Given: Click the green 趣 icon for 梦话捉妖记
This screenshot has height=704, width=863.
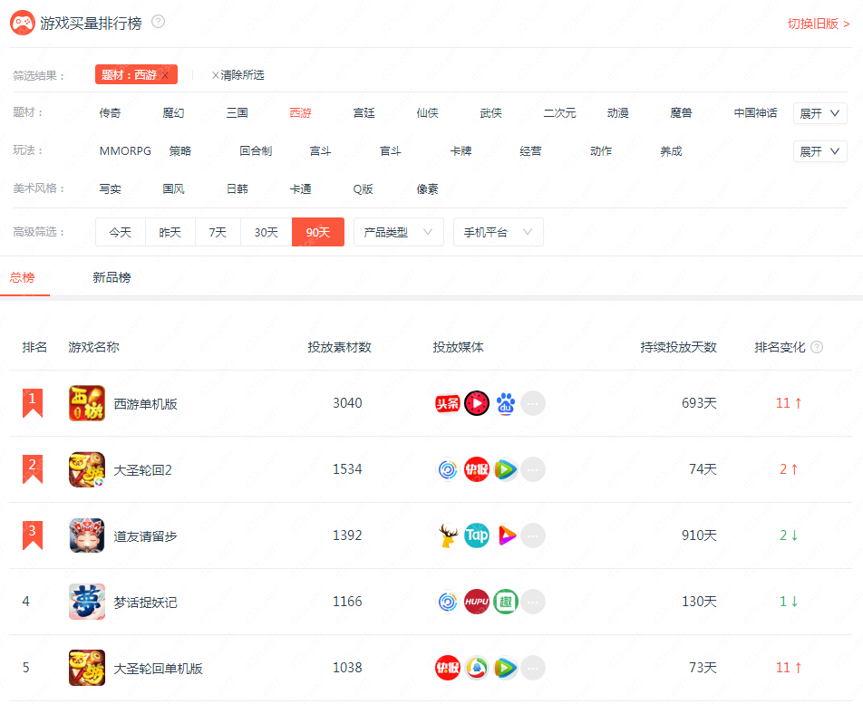Looking at the screenshot, I should [x=506, y=602].
